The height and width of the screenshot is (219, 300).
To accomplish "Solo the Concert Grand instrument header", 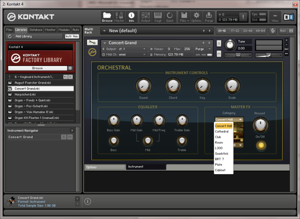I will click(219, 43).
